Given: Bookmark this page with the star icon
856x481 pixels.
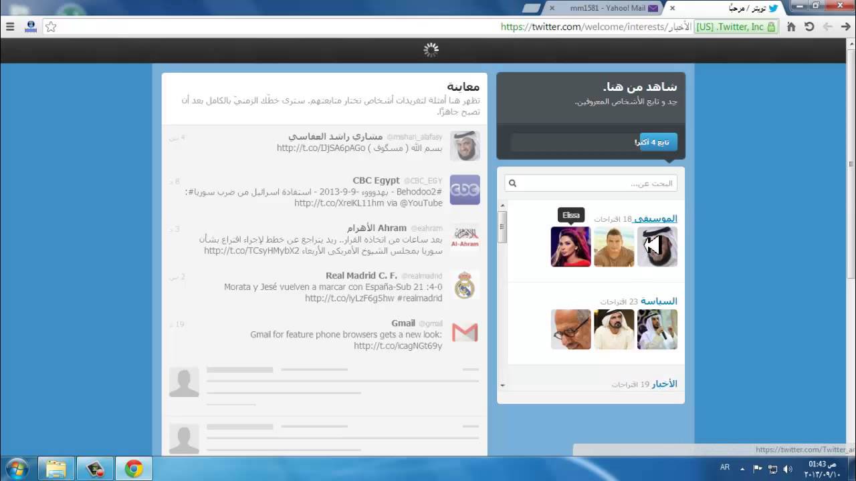Looking at the screenshot, I should [x=51, y=27].
